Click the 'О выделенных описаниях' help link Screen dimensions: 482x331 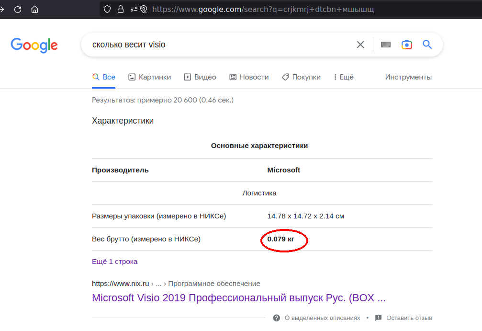tap(322, 318)
